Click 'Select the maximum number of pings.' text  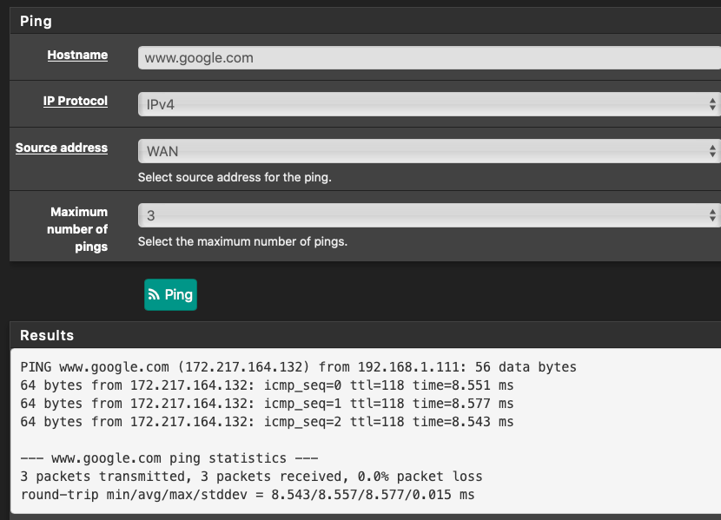(242, 241)
